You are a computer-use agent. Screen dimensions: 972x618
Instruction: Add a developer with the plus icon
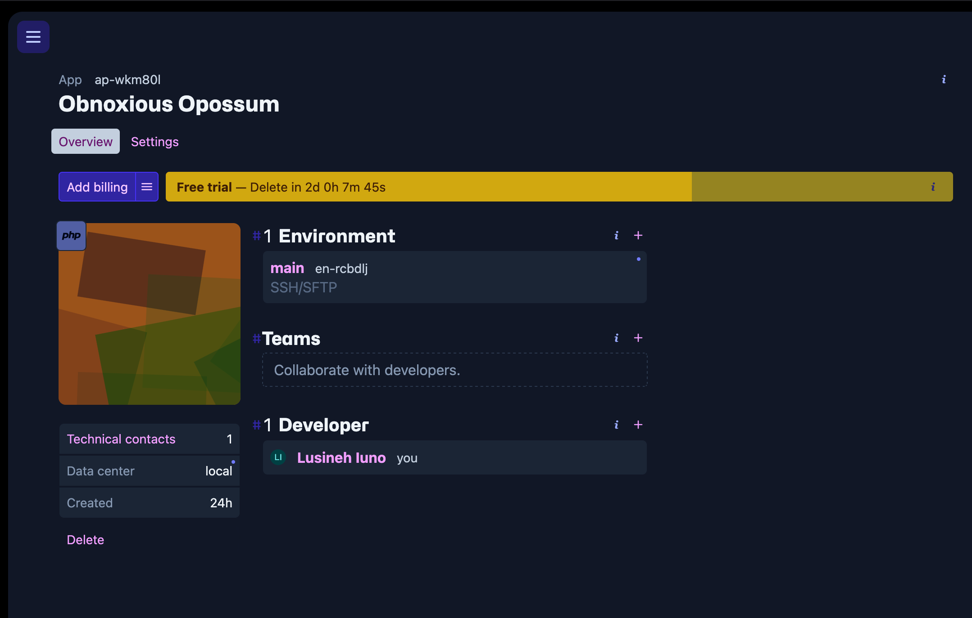[638, 424]
